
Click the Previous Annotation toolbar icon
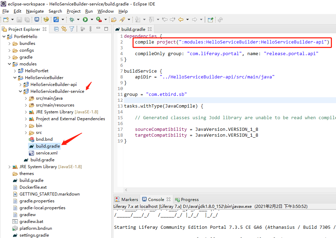151,20
